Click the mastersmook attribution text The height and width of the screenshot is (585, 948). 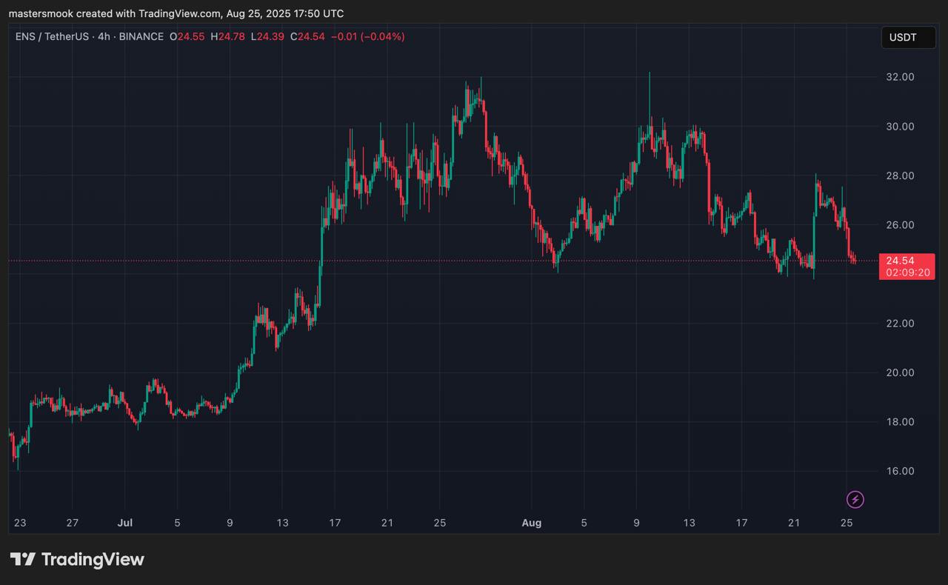coord(176,13)
